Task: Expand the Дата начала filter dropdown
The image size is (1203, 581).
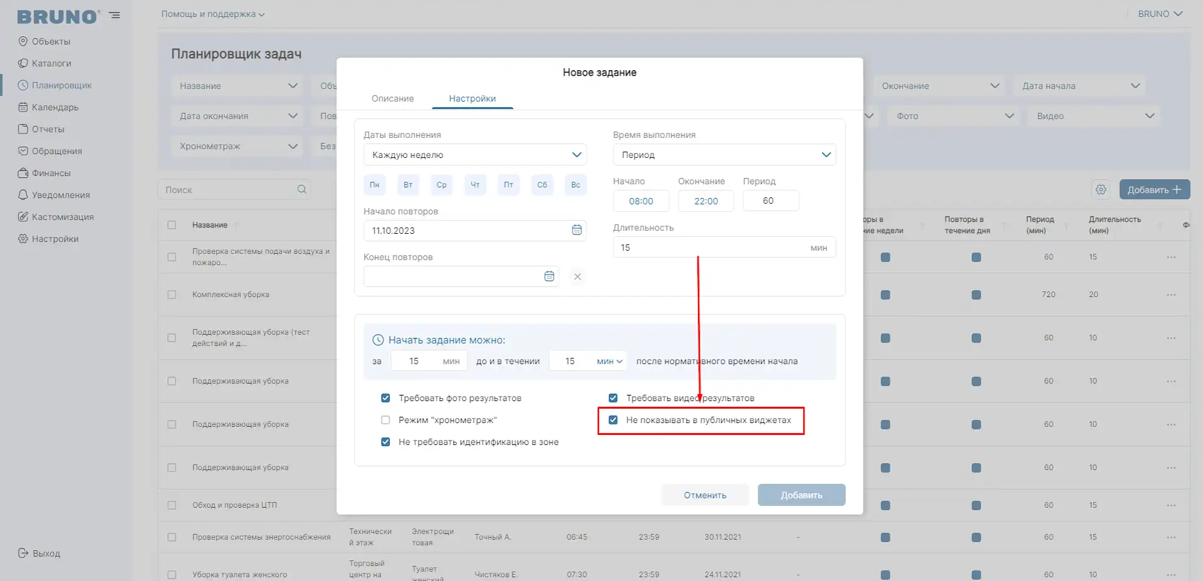Action: click(1079, 86)
